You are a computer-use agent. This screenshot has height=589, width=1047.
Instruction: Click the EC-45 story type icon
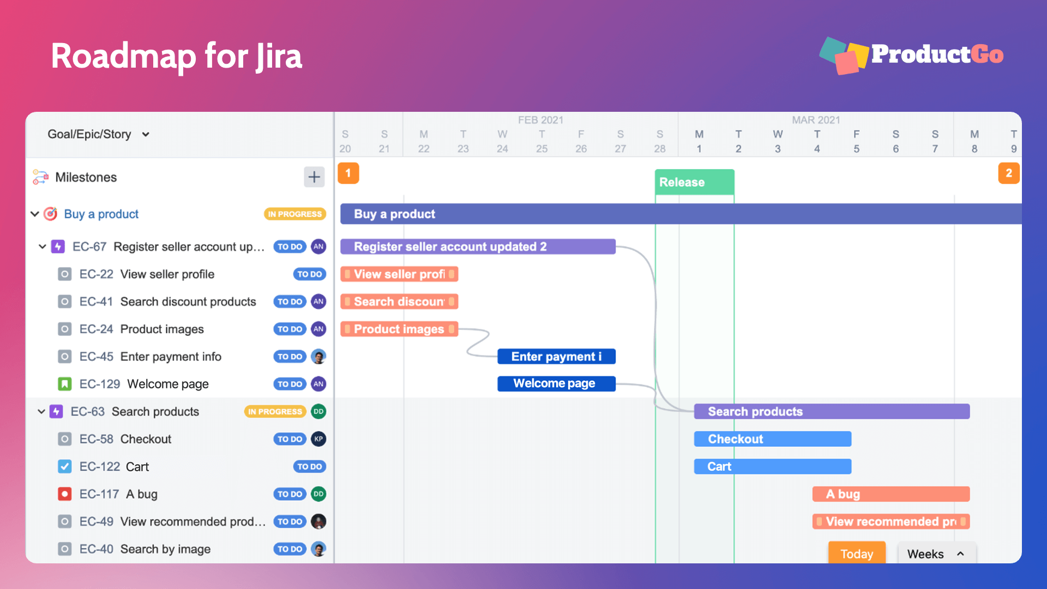(x=64, y=357)
